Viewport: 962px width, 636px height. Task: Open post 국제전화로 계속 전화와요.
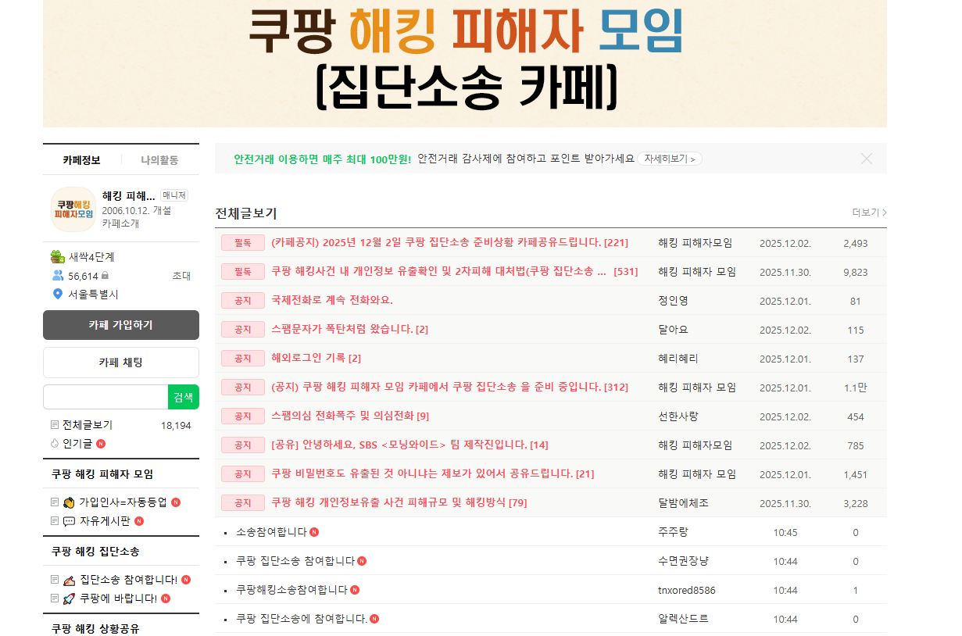[332, 300]
